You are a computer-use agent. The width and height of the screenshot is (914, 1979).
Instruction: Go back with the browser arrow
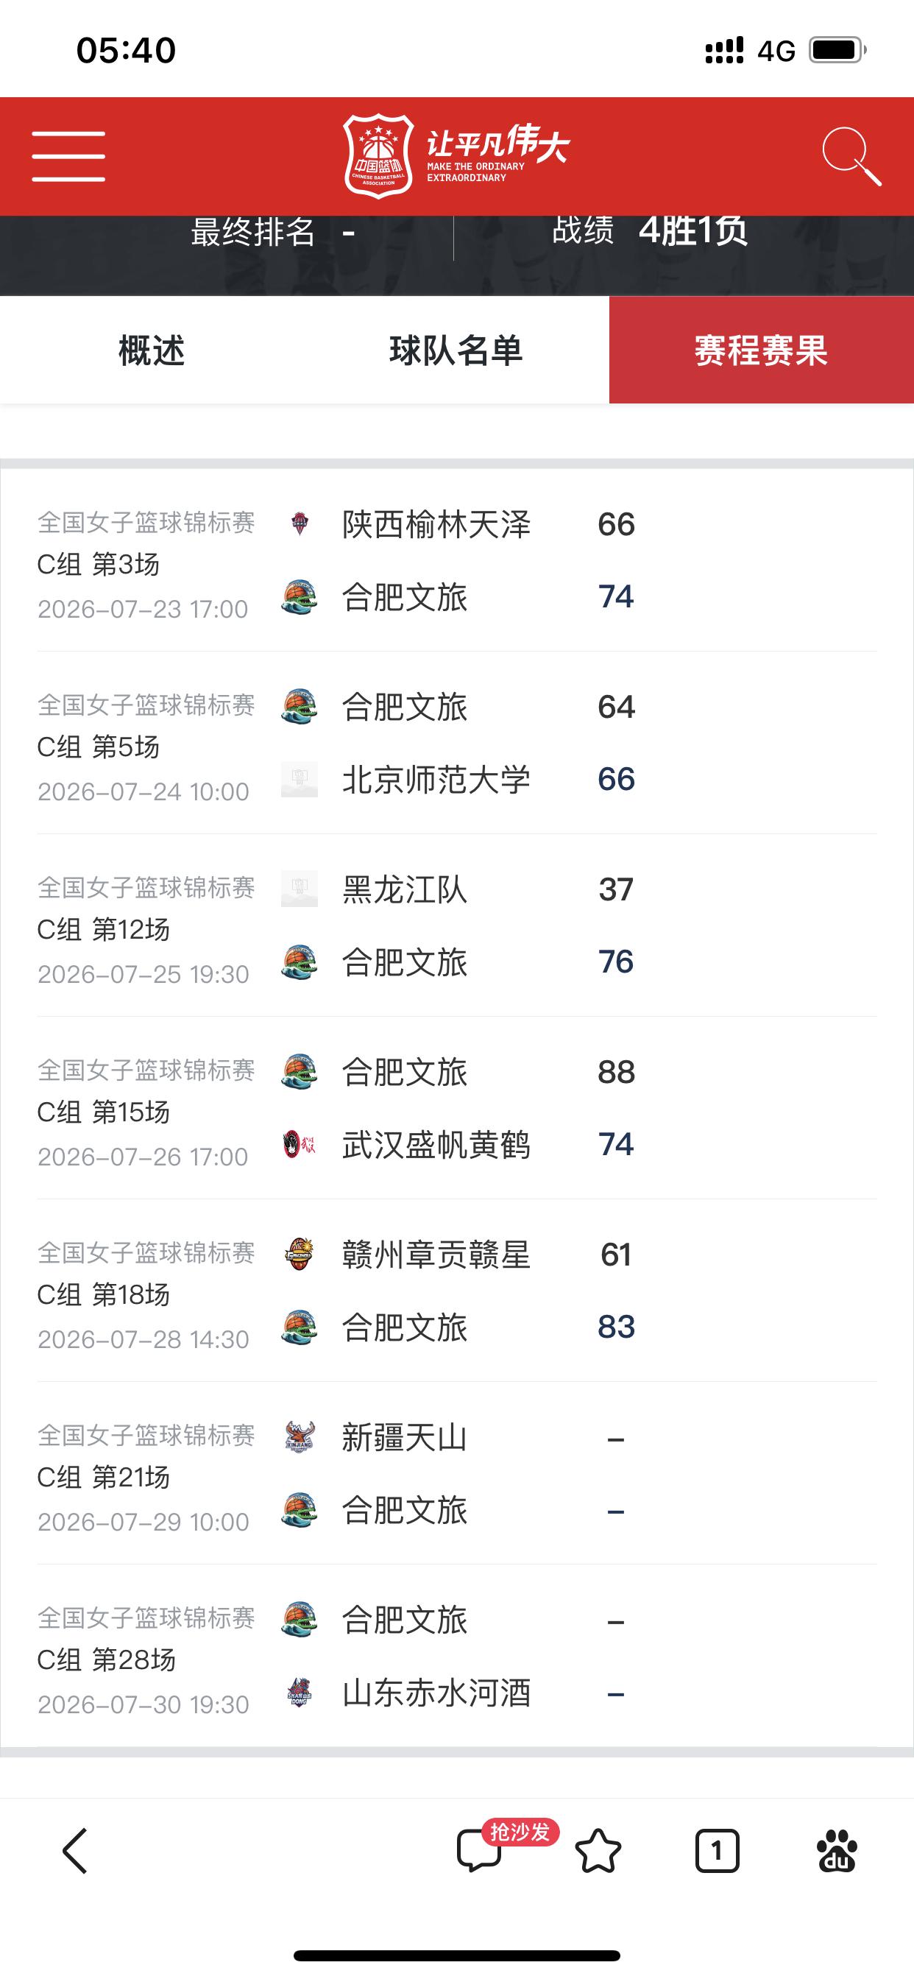(x=74, y=1852)
